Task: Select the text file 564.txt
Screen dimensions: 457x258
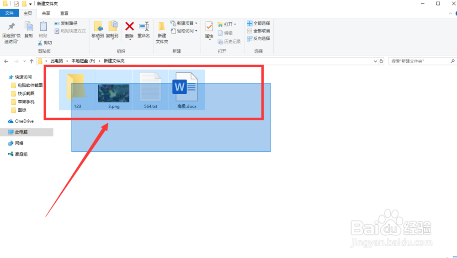Action: tap(150, 90)
